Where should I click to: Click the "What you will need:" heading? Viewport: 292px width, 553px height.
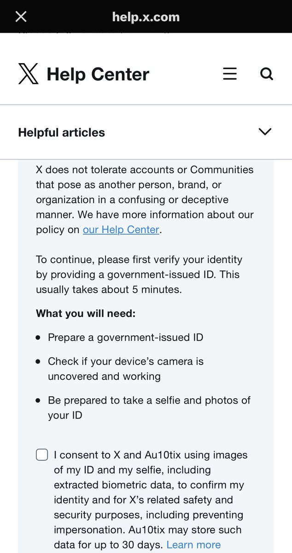pos(86,314)
